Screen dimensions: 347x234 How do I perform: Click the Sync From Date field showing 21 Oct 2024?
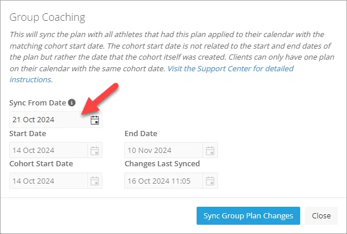pos(56,120)
